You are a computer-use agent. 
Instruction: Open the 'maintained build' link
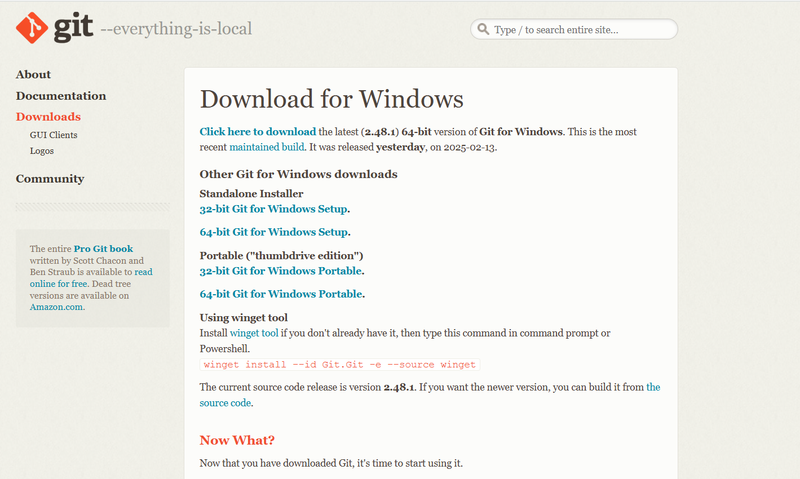[x=267, y=147]
